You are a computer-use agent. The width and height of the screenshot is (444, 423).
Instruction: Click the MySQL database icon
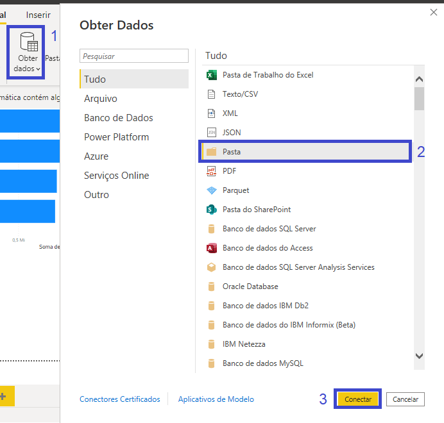(211, 363)
